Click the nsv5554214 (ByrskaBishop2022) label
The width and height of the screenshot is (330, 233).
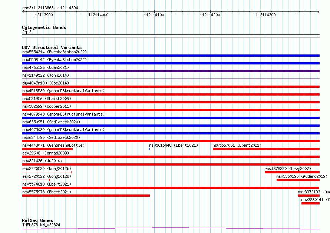(x=55, y=52)
